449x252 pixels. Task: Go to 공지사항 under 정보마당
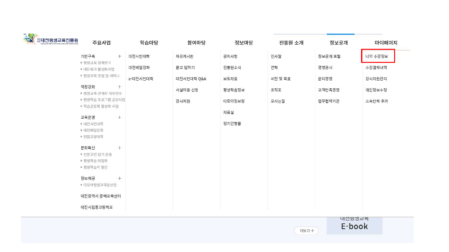point(230,56)
